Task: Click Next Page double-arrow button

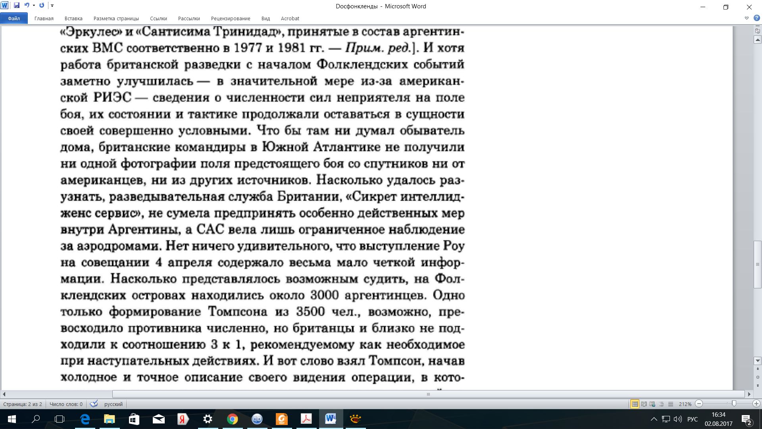Action: tap(757, 385)
